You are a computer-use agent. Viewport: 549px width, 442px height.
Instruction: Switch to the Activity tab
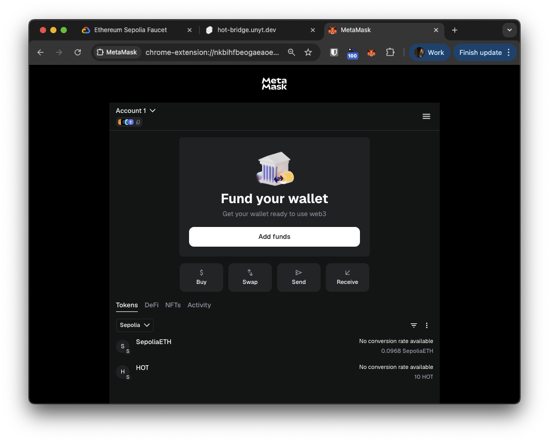[199, 305]
